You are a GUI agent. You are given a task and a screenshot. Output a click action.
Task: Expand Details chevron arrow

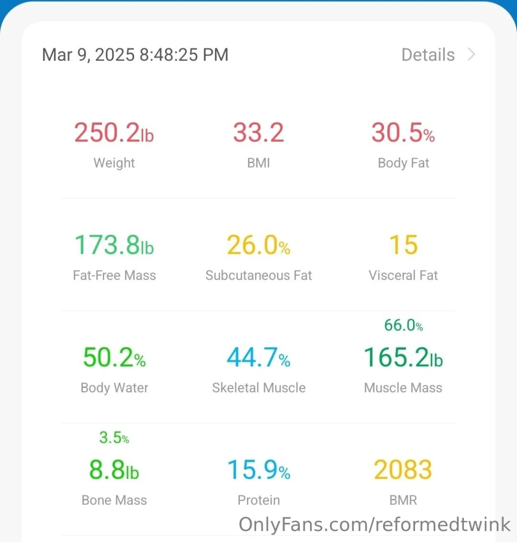click(x=471, y=54)
